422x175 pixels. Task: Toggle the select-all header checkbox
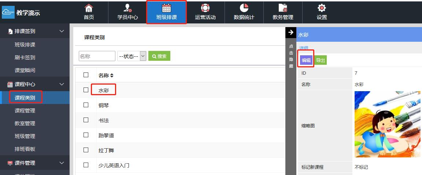pyautogui.click(x=86, y=75)
